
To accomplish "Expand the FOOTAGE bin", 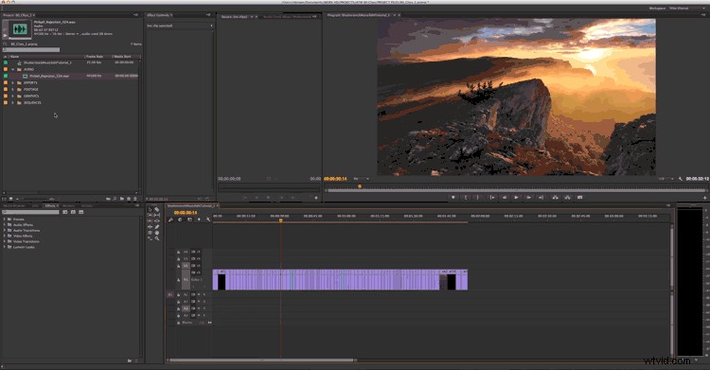I will [12, 89].
